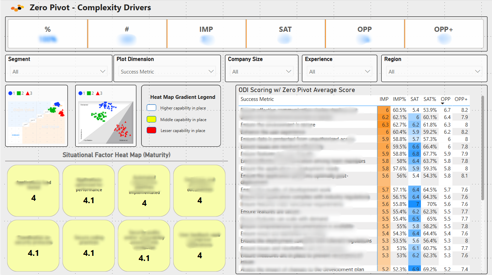Click the 67.7% SAT% cell
The height and width of the screenshot is (275, 492).
430,154
